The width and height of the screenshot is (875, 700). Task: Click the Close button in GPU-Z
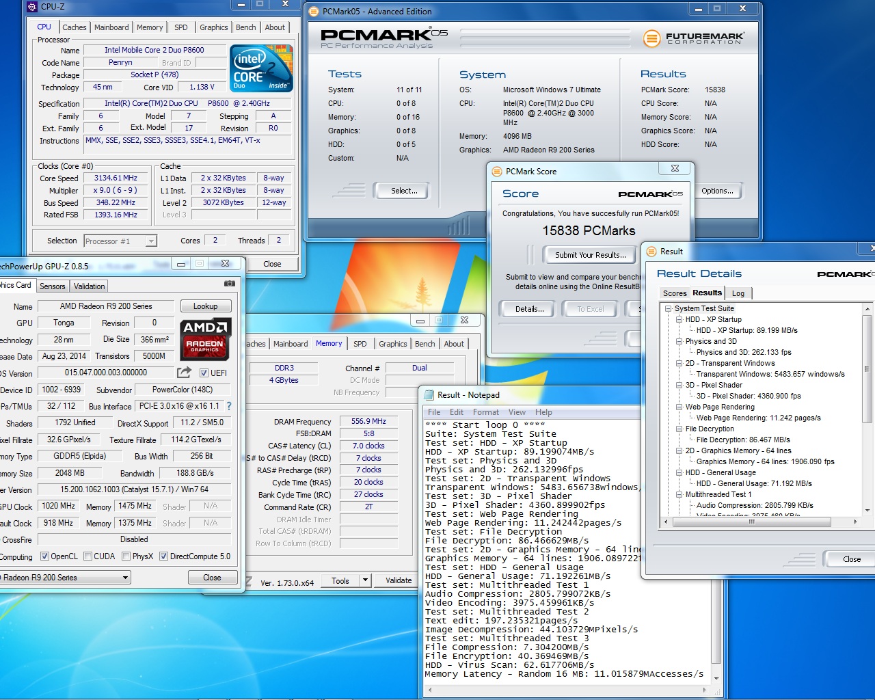pyautogui.click(x=212, y=578)
